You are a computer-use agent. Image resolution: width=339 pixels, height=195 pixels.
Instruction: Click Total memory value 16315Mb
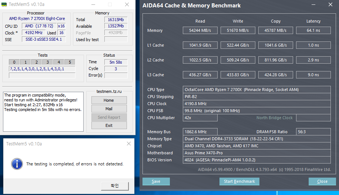pyautogui.click(x=116, y=20)
